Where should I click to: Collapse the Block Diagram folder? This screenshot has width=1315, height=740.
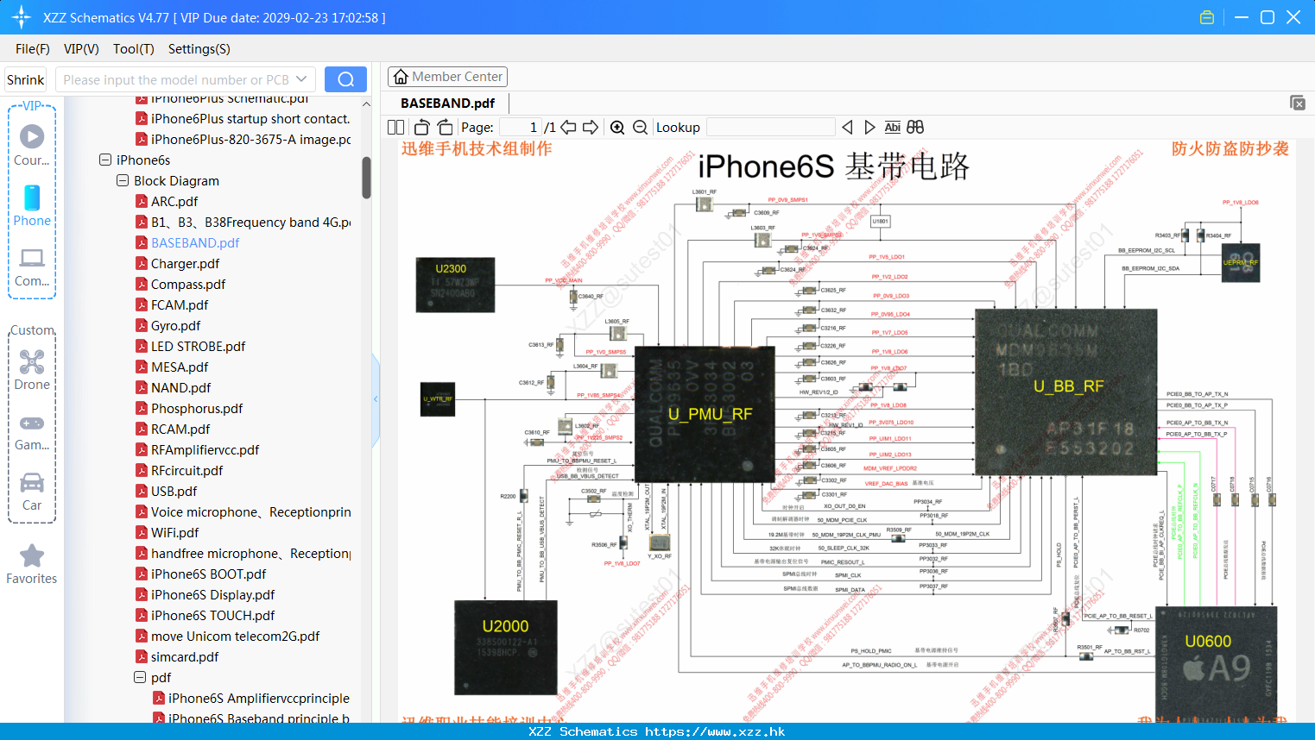(123, 180)
